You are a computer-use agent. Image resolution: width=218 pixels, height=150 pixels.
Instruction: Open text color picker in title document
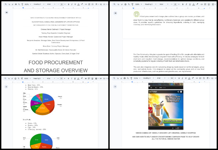click(x=78, y=4)
